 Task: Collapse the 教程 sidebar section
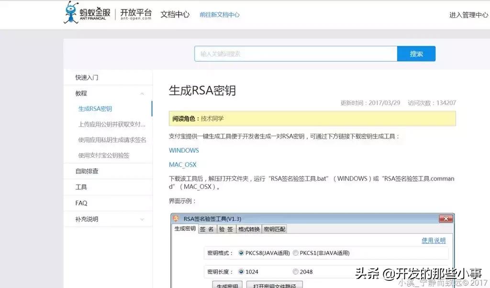click(142, 93)
